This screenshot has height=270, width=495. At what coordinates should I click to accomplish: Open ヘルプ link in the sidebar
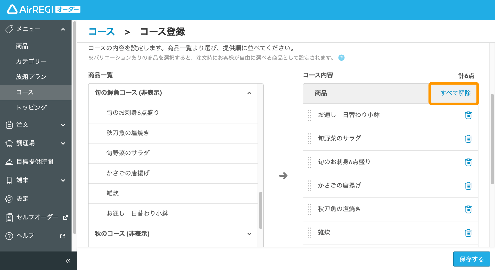tap(36, 236)
